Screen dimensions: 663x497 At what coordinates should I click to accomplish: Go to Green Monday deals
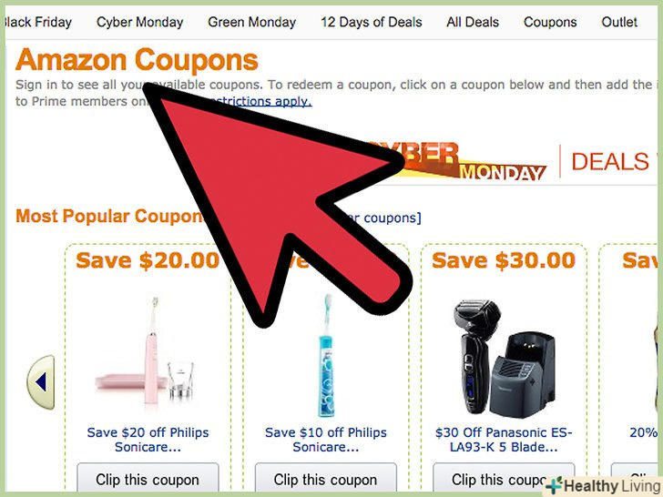(251, 22)
